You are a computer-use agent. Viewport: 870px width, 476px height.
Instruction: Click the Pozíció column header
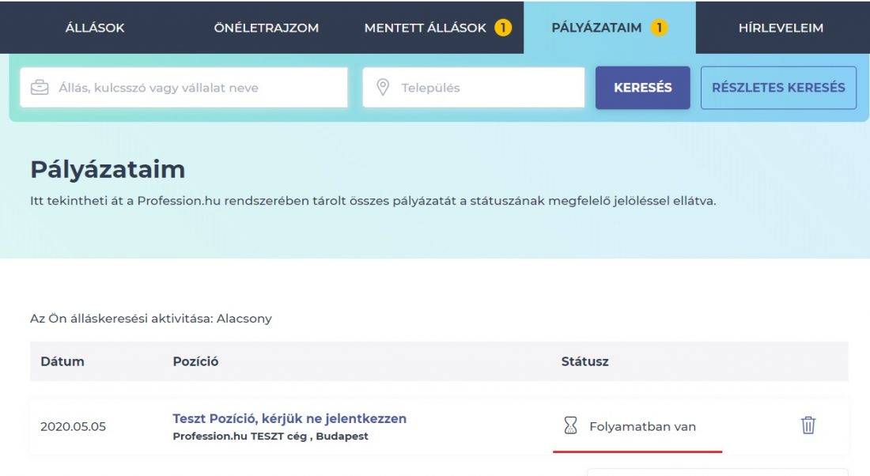pyautogui.click(x=195, y=361)
